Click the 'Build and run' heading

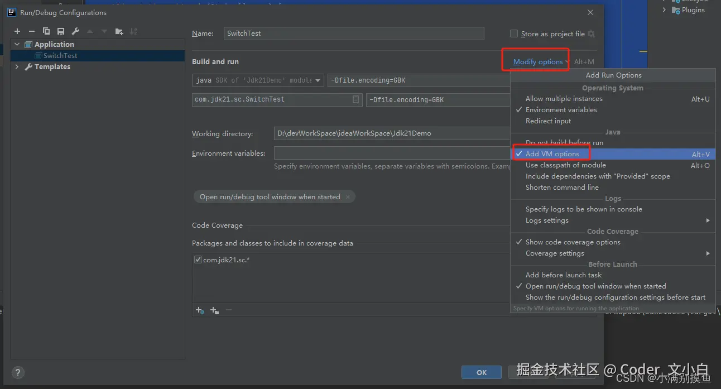point(215,62)
